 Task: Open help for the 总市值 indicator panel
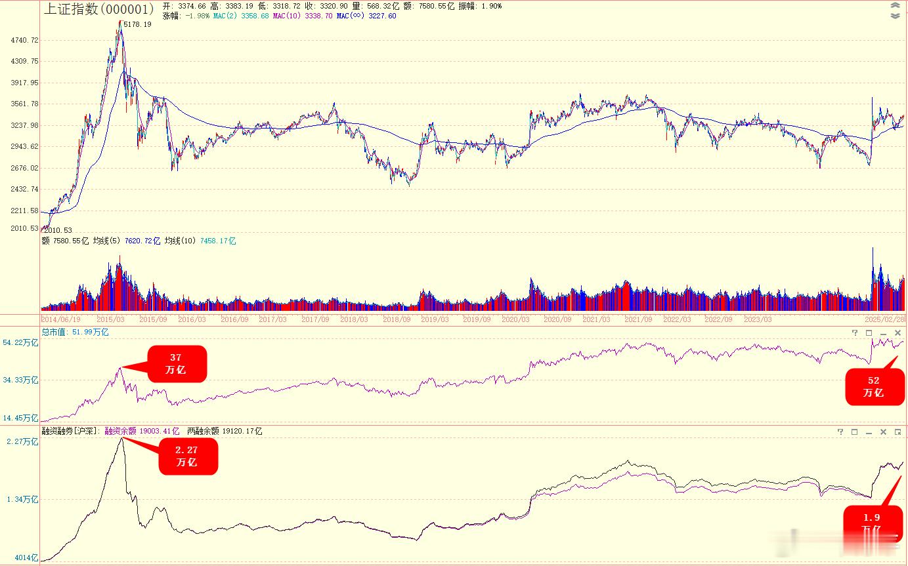point(855,333)
